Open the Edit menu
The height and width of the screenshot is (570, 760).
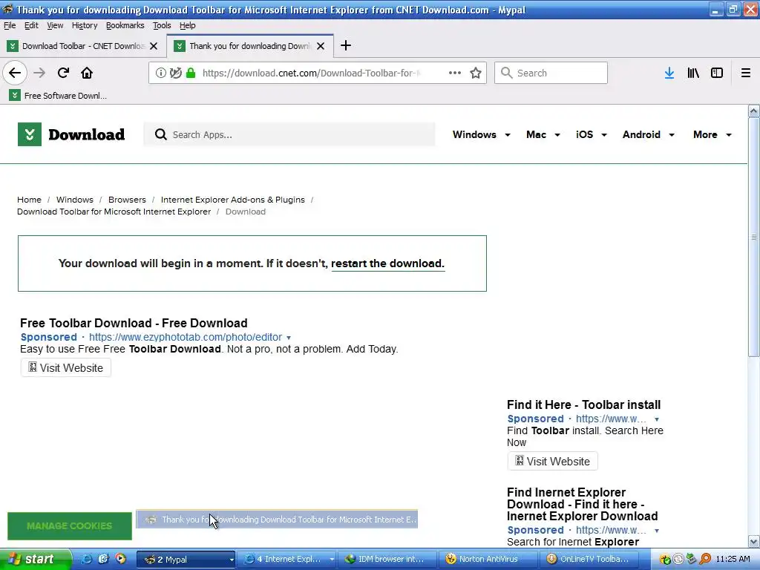click(x=31, y=25)
